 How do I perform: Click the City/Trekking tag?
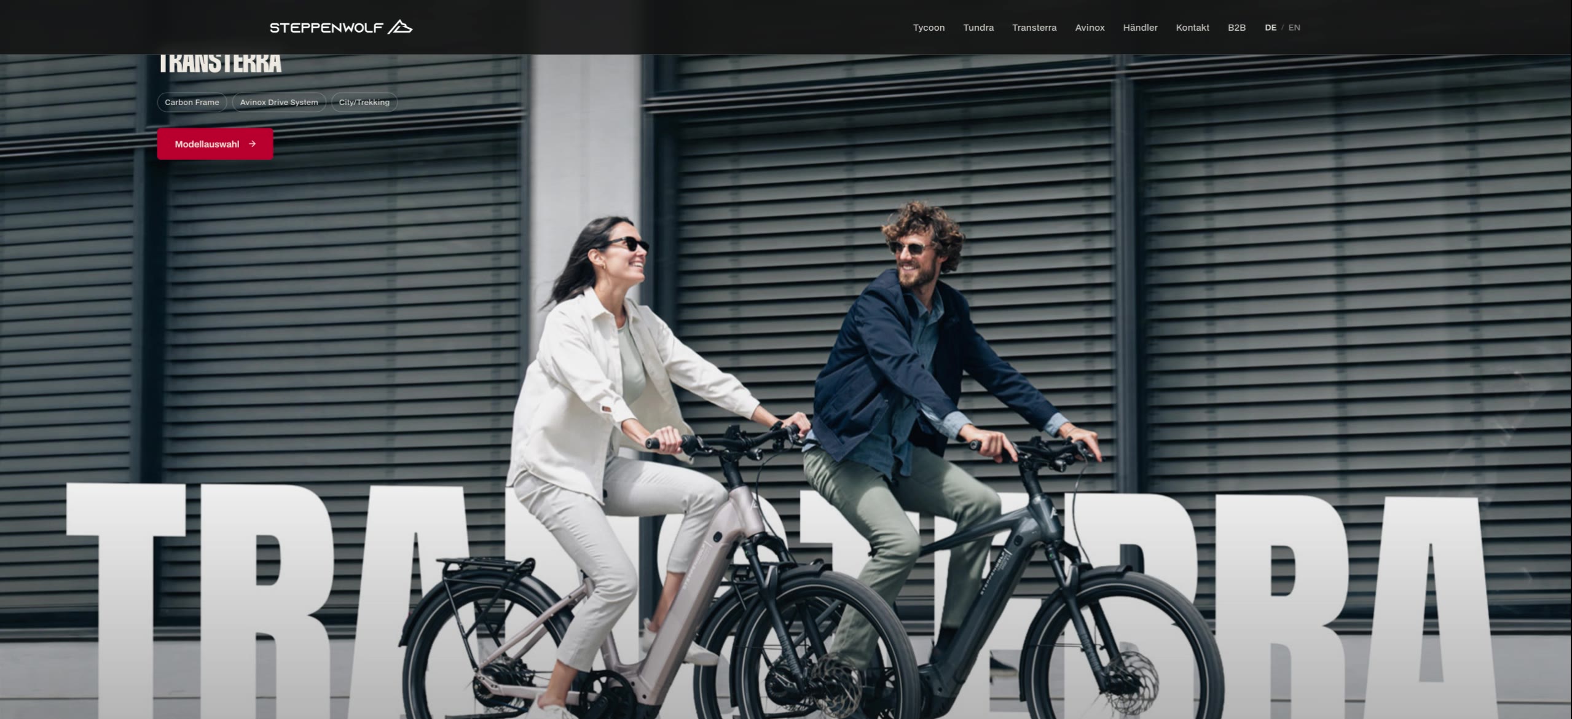[x=364, y=102]
